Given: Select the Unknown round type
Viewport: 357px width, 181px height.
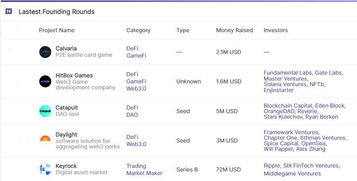Looking at the screenshot, I should (189, 81).
